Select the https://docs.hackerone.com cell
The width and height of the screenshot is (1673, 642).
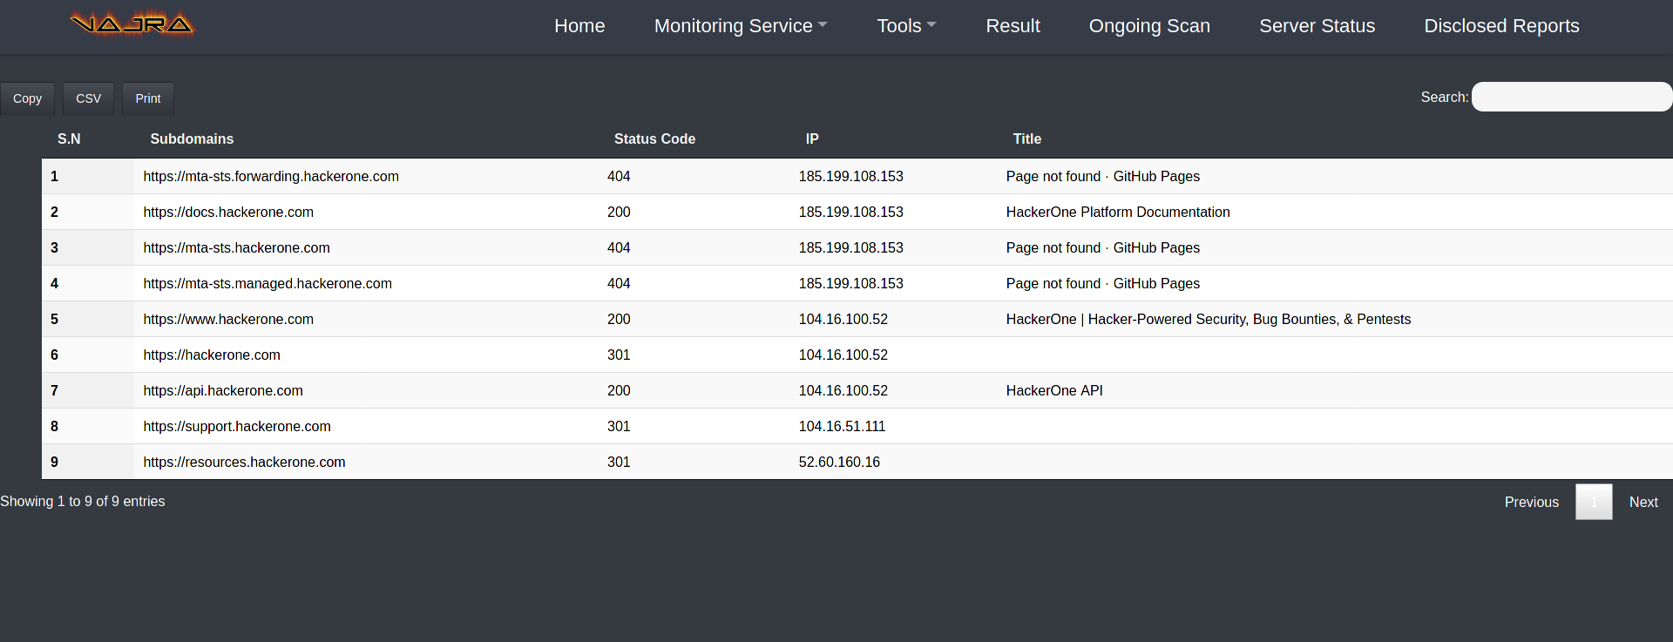(228, 212)
